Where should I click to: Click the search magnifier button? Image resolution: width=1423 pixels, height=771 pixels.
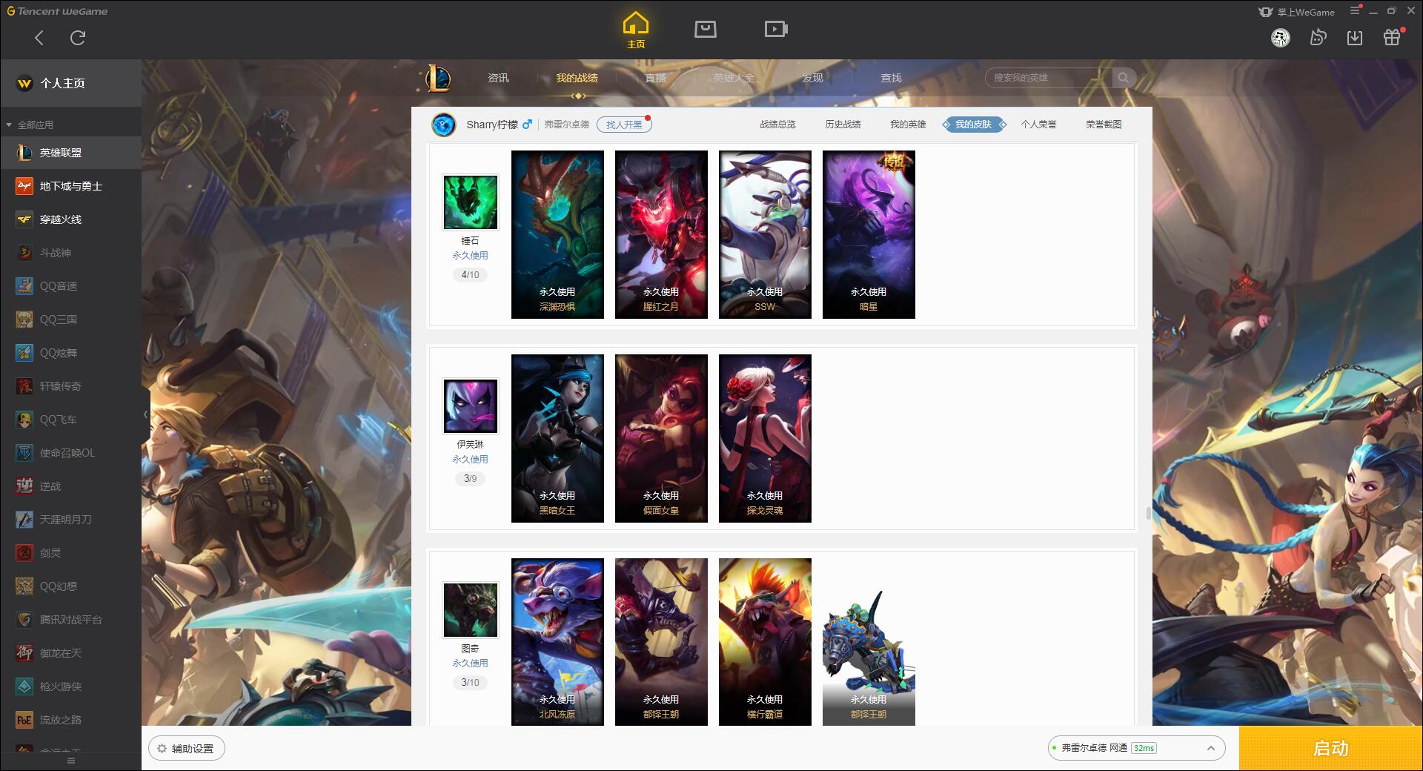click(x=1124, y=78)
